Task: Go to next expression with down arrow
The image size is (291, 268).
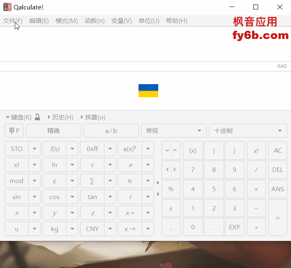Action: 167,150
